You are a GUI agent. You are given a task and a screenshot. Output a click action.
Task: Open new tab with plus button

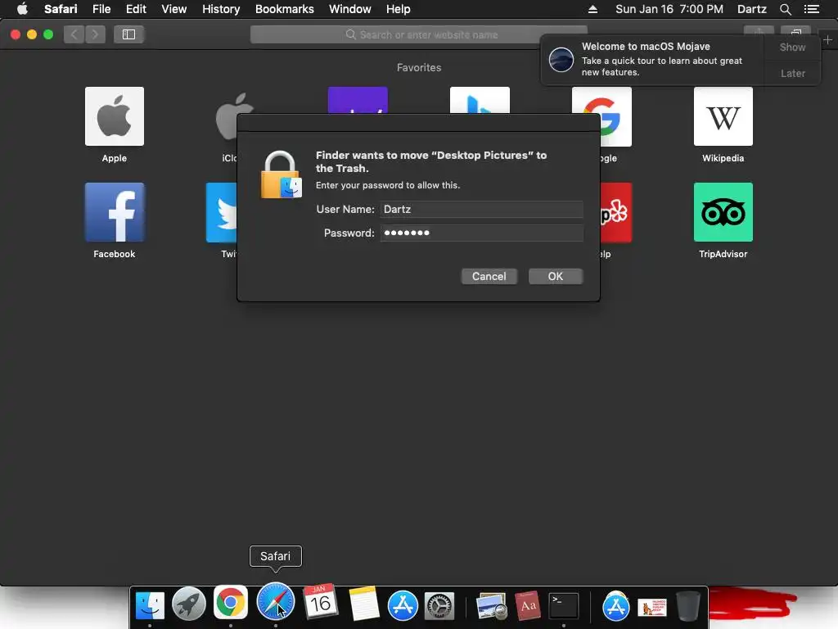coord(827,40)
